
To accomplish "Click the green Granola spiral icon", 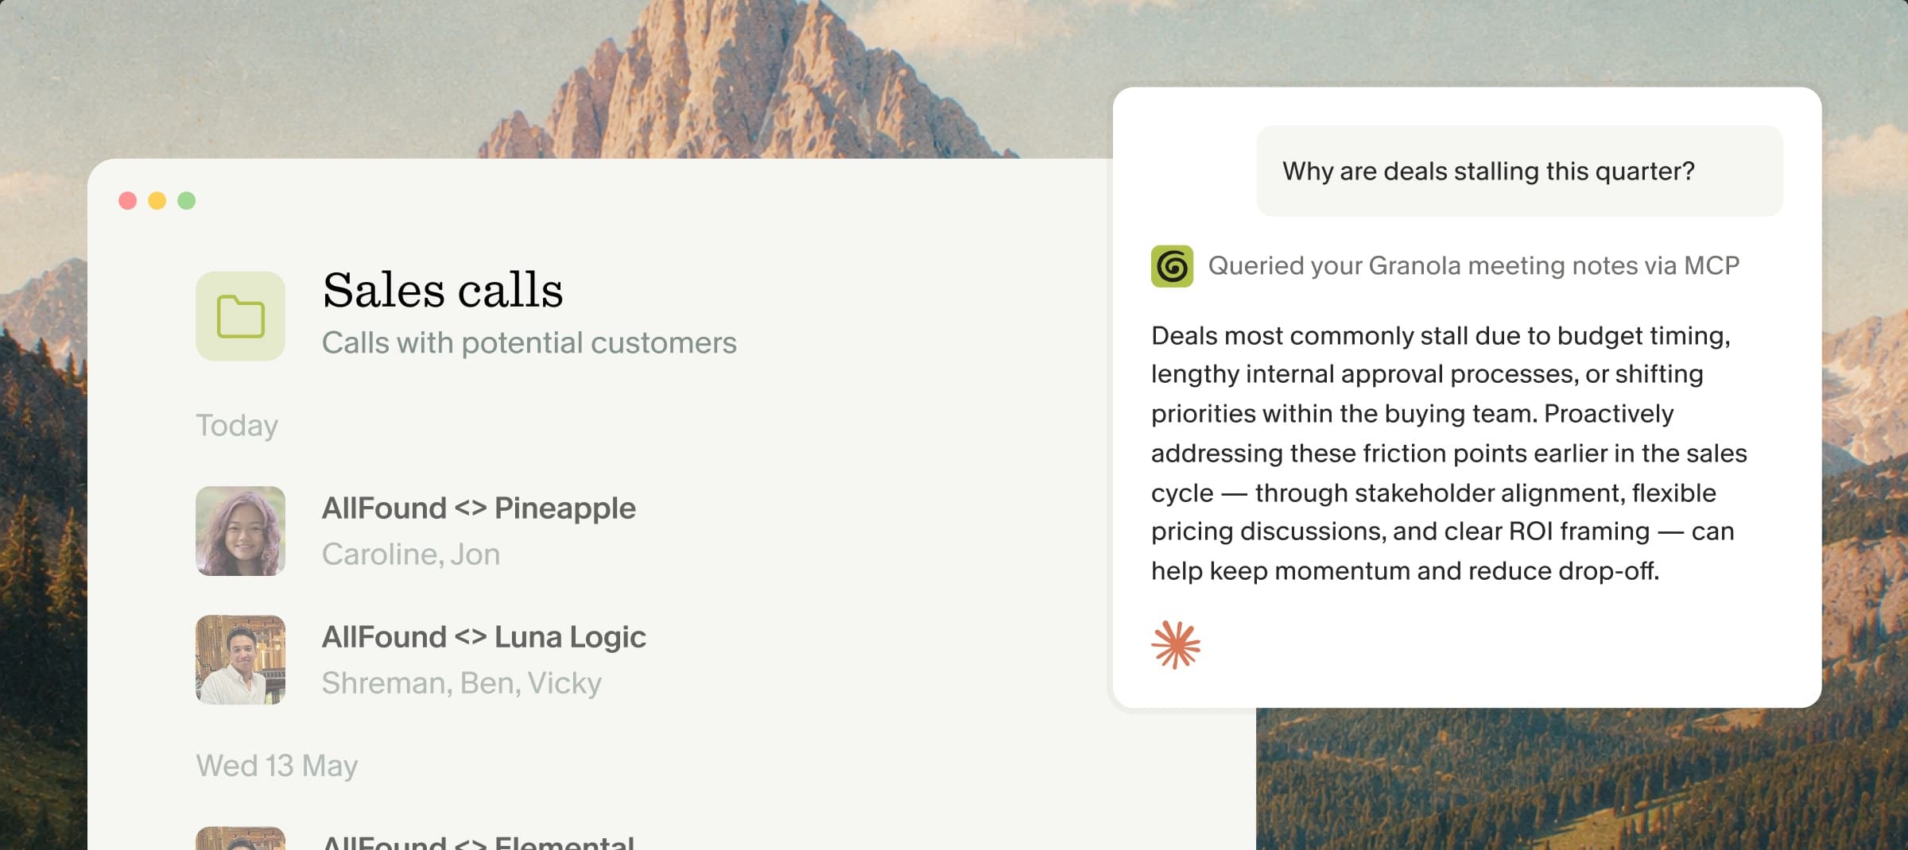I will pos(1172,266).
